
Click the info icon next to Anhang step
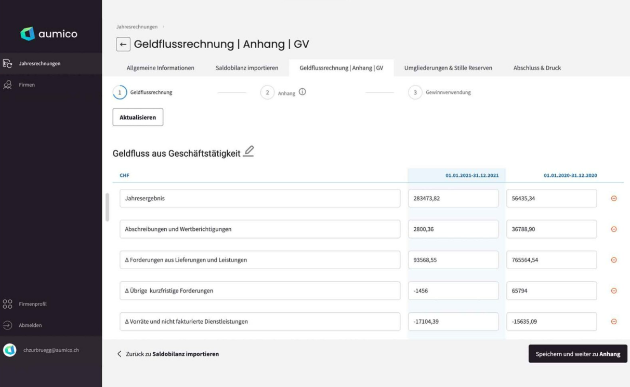pyautogui.click(x=303, y=92)
